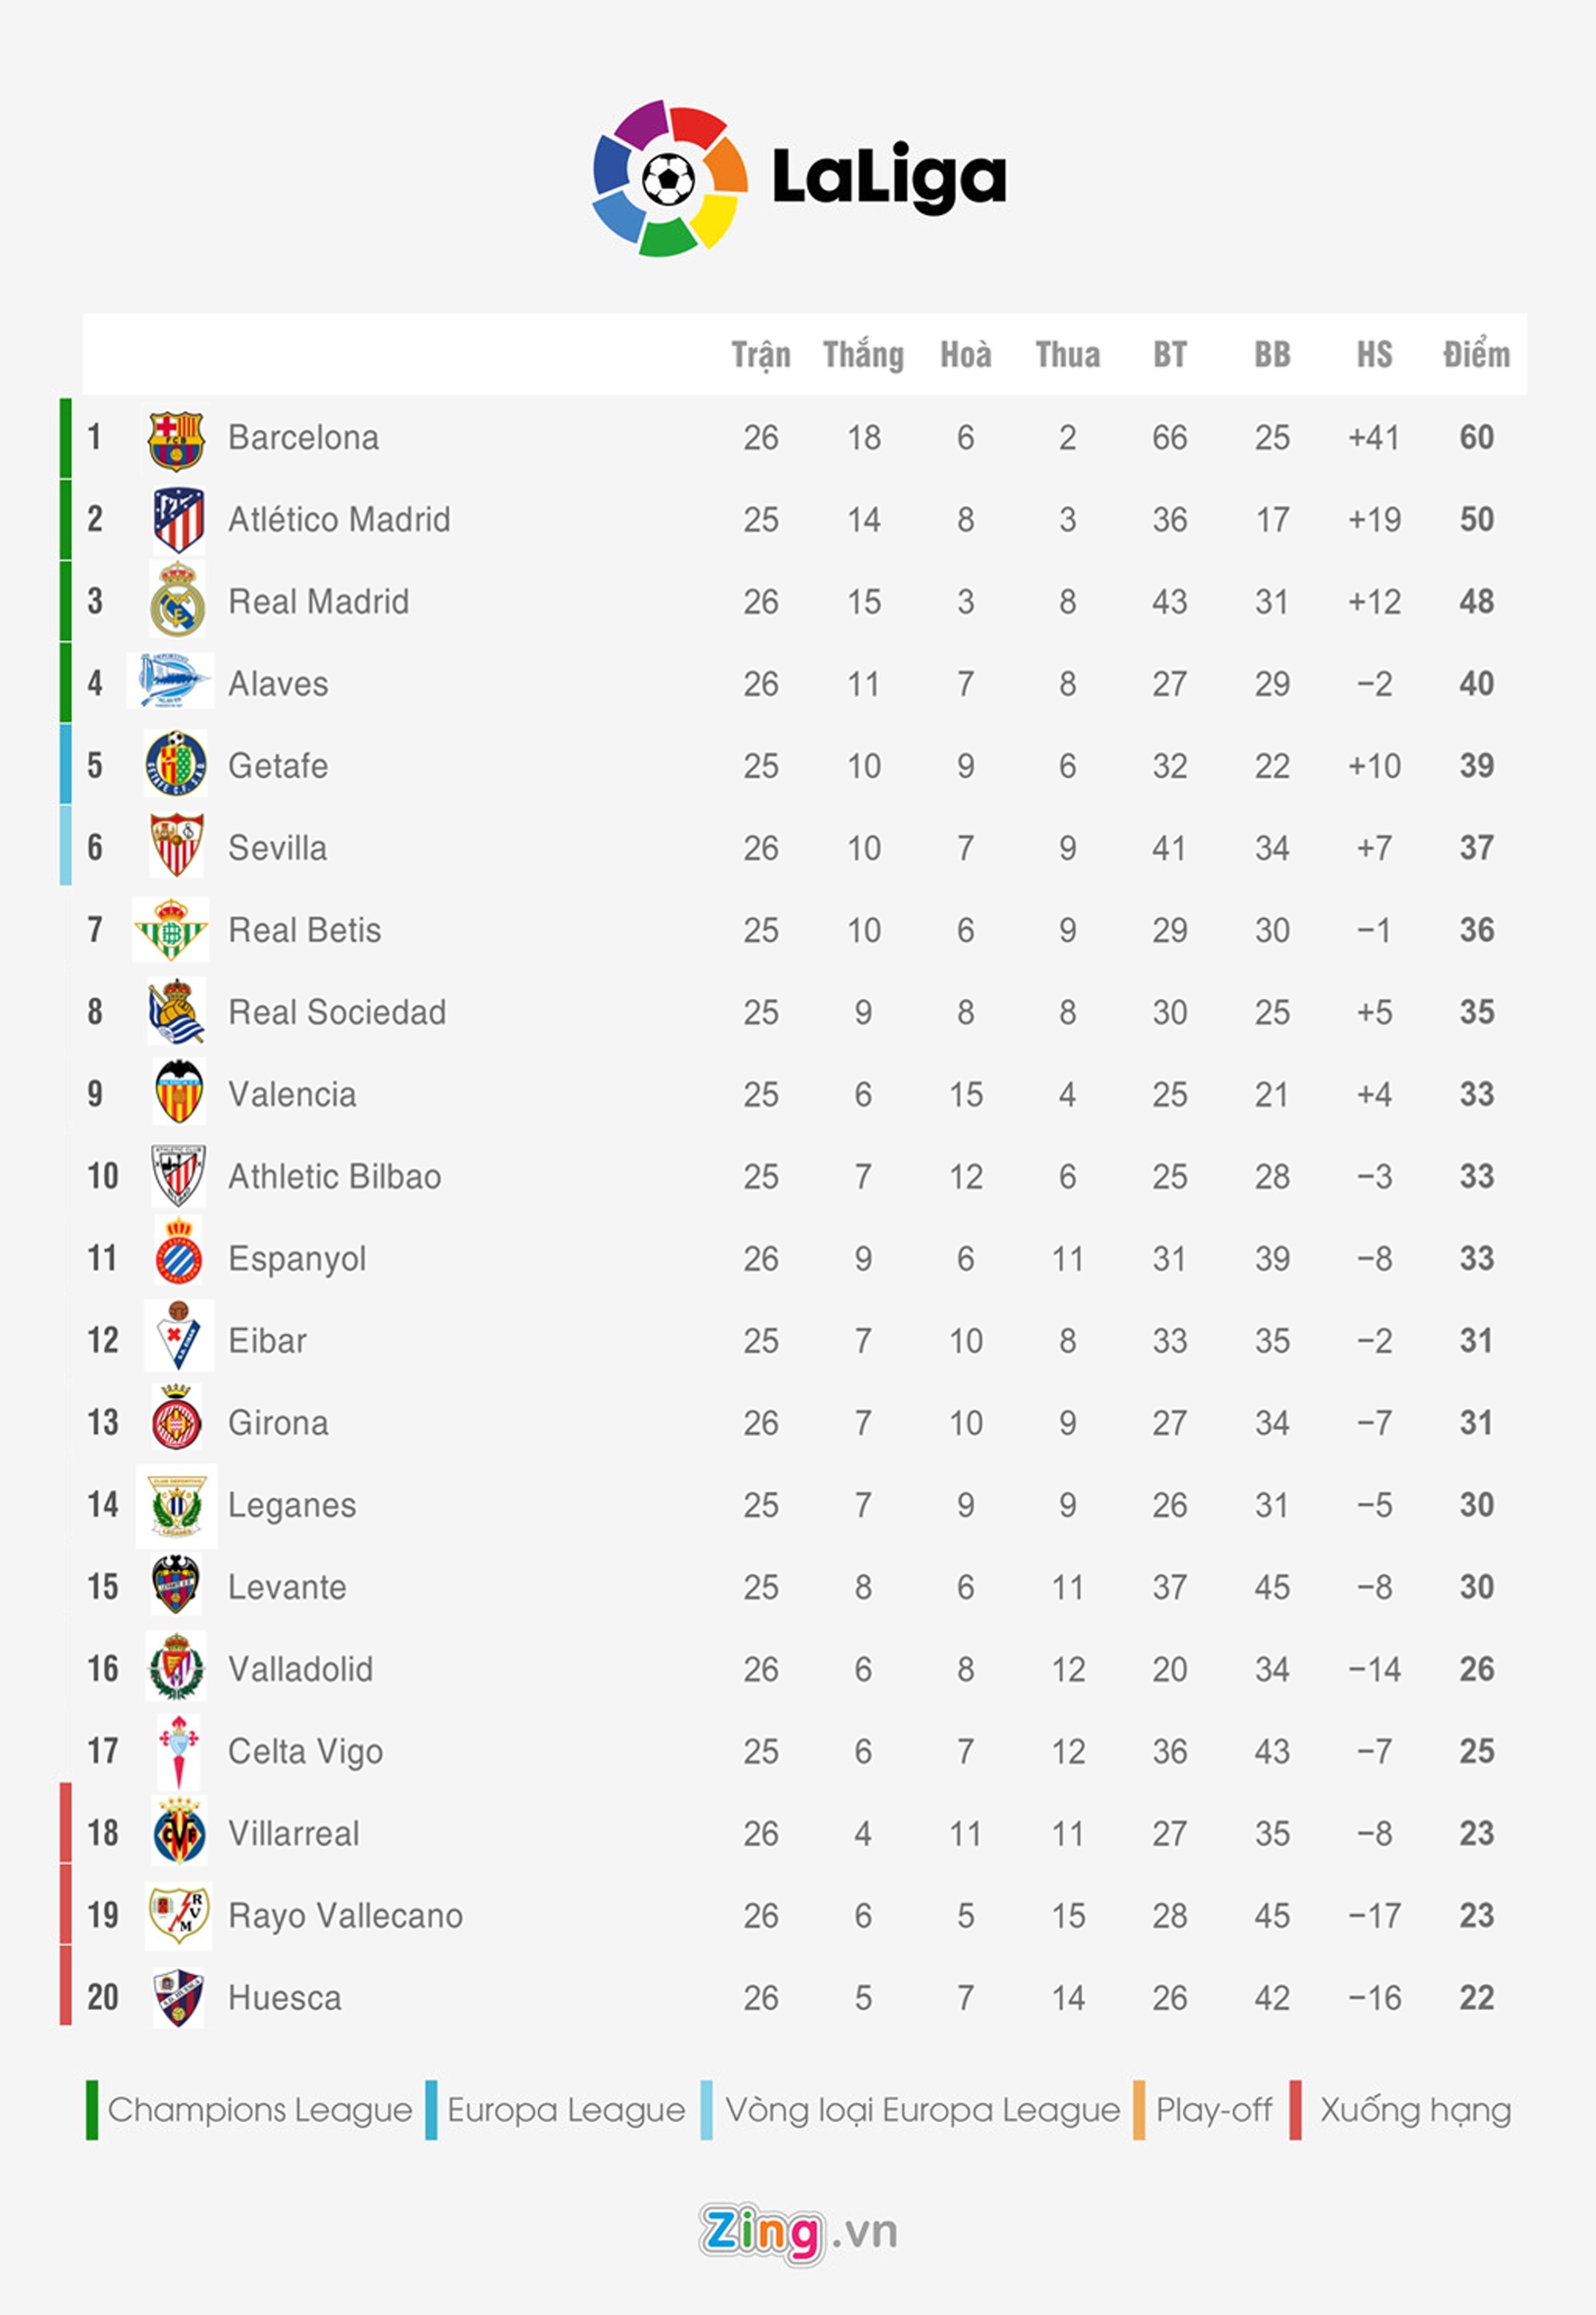1596x2315 pixels.
Task: Click the Espanyol club crest
Action: (179, 1257)
